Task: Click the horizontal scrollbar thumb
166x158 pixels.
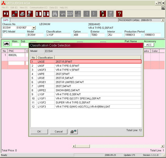Action: click(83, 146)
